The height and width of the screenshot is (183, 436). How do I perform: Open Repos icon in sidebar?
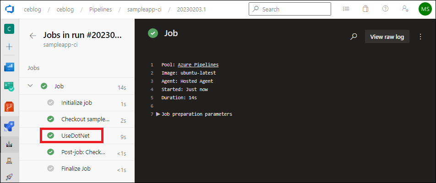[9, 106]
